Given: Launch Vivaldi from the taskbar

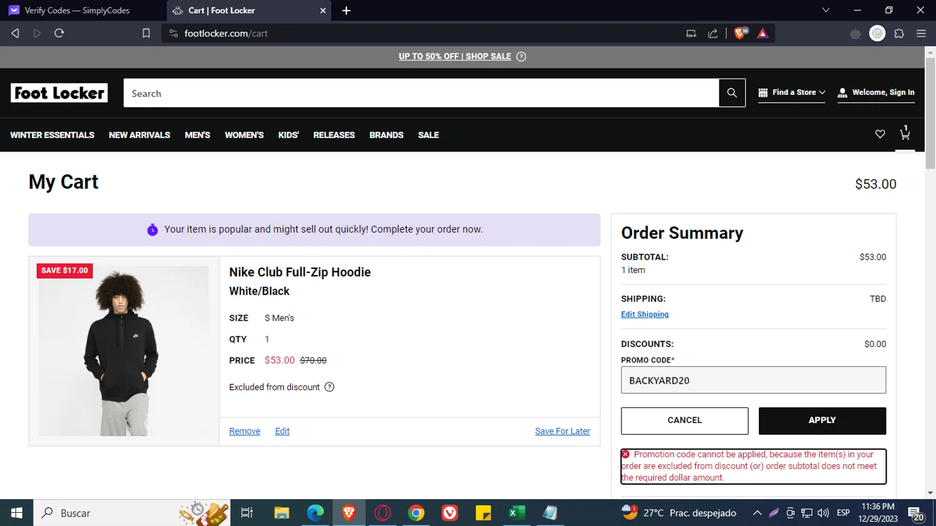Looking at the screenshot, I should tap(450, 513).
